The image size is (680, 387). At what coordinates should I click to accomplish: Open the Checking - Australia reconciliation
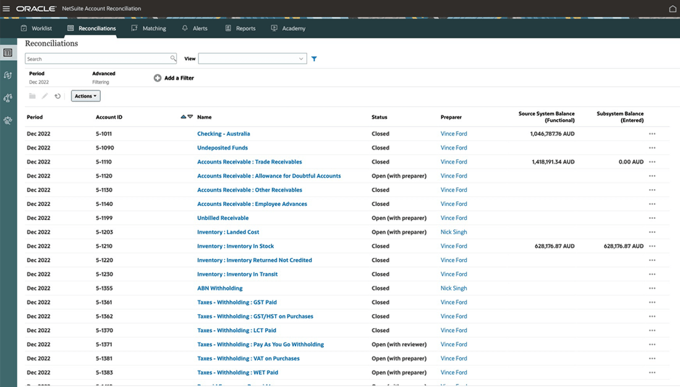(x=223, y=134)
